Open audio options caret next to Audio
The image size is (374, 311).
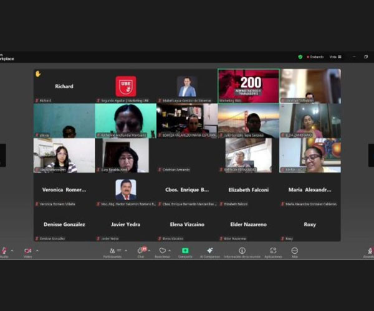[12, 251]
